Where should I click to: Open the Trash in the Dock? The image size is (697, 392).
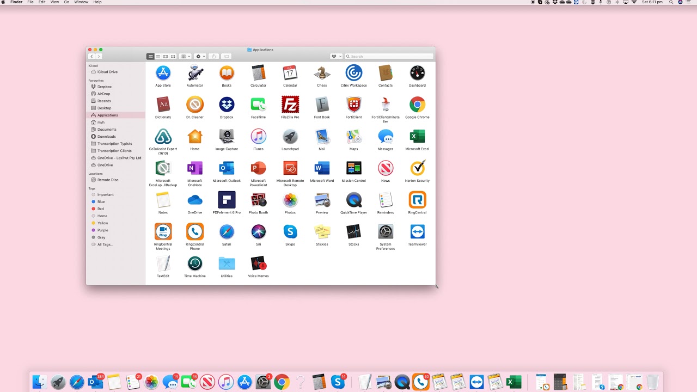(653, 382)
